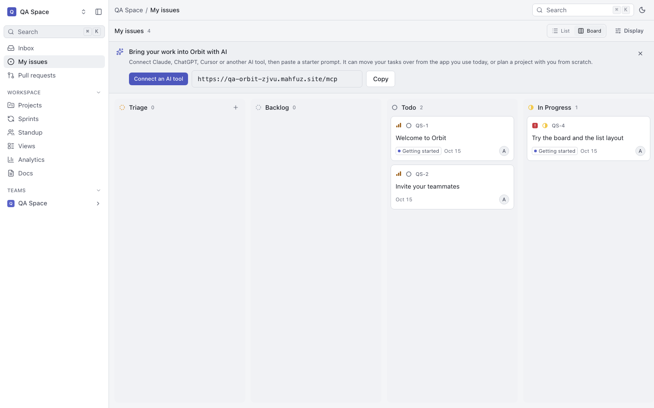Viewport: 654px width, 408px height.
Task: Change in-progress status icon on QS-4
Action: pyautogui.click(x=545, y=126)
